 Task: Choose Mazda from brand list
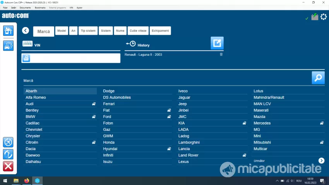288,116
